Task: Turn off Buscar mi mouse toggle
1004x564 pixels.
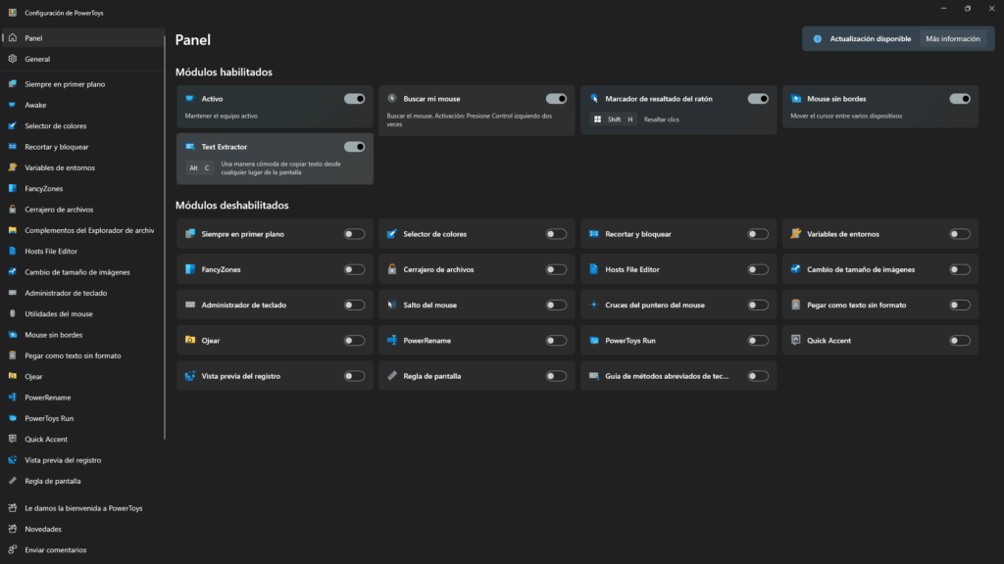Action: point(556,99)
